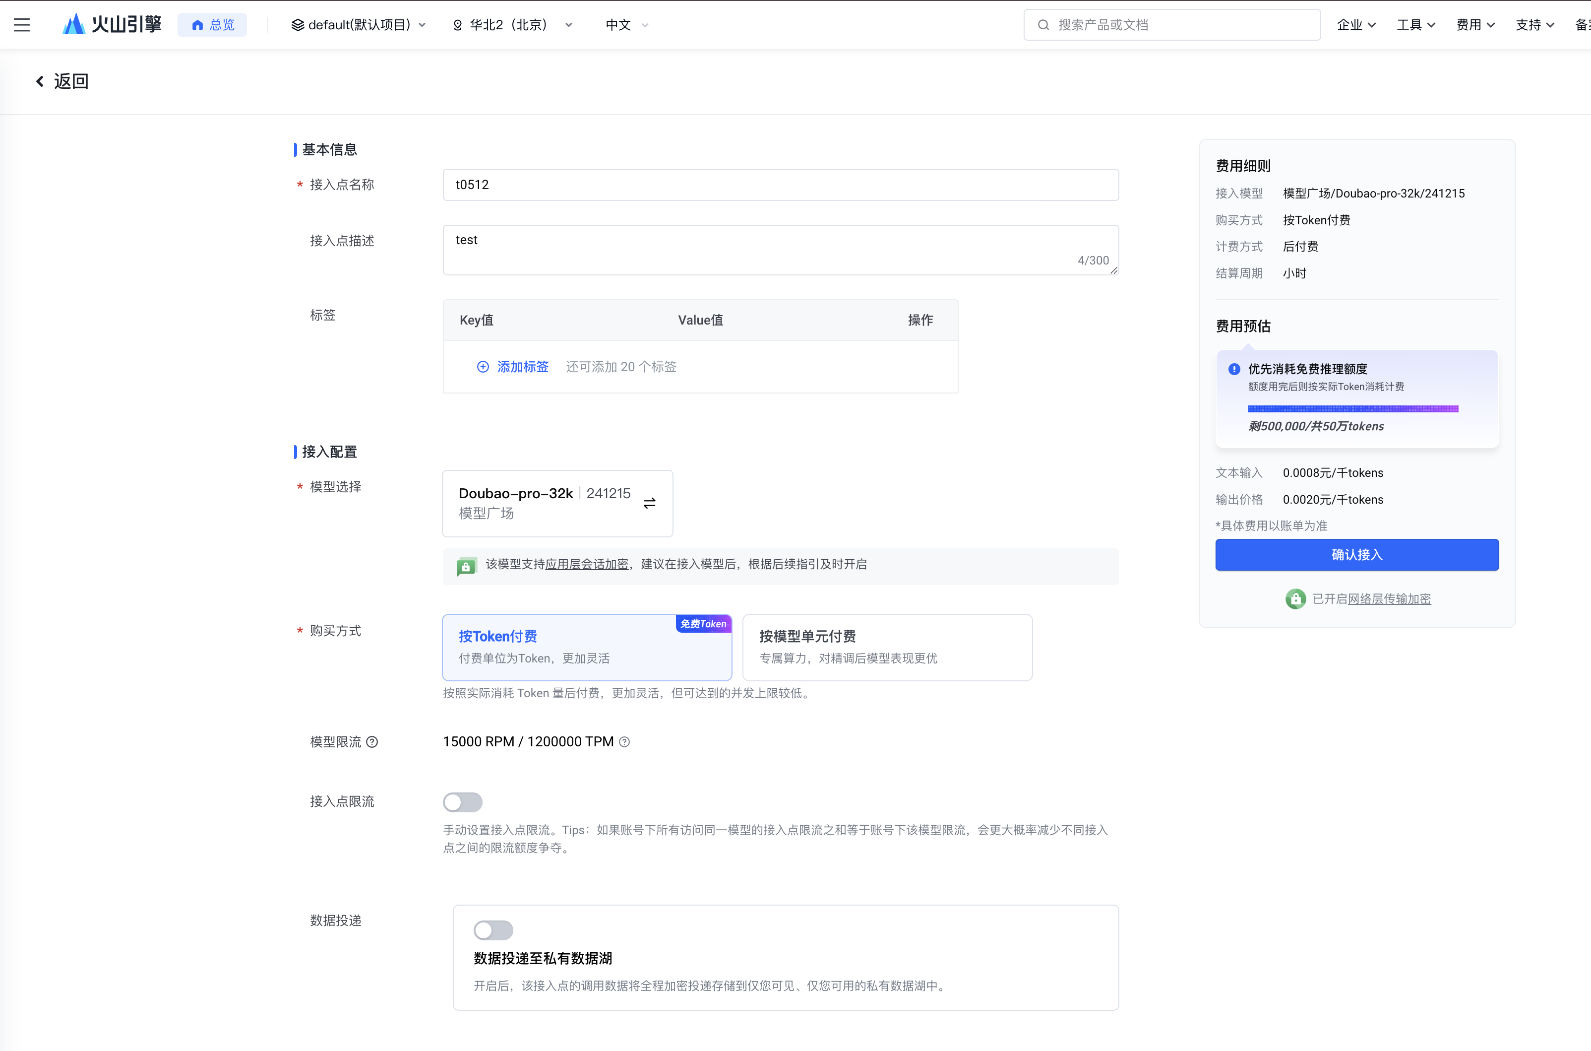Click the 接入点名称 input field
The image size is (1591, 1051).
781,185
